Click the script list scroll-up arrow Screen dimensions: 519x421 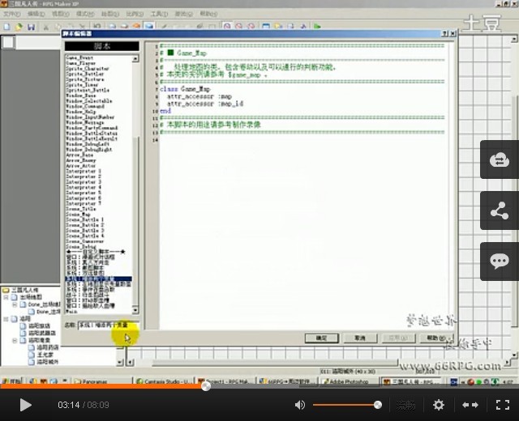coord(135,59)
